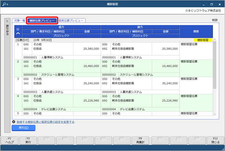Click the 摘要 column header
The image size is (225, 151).
(x=196, y=31)
